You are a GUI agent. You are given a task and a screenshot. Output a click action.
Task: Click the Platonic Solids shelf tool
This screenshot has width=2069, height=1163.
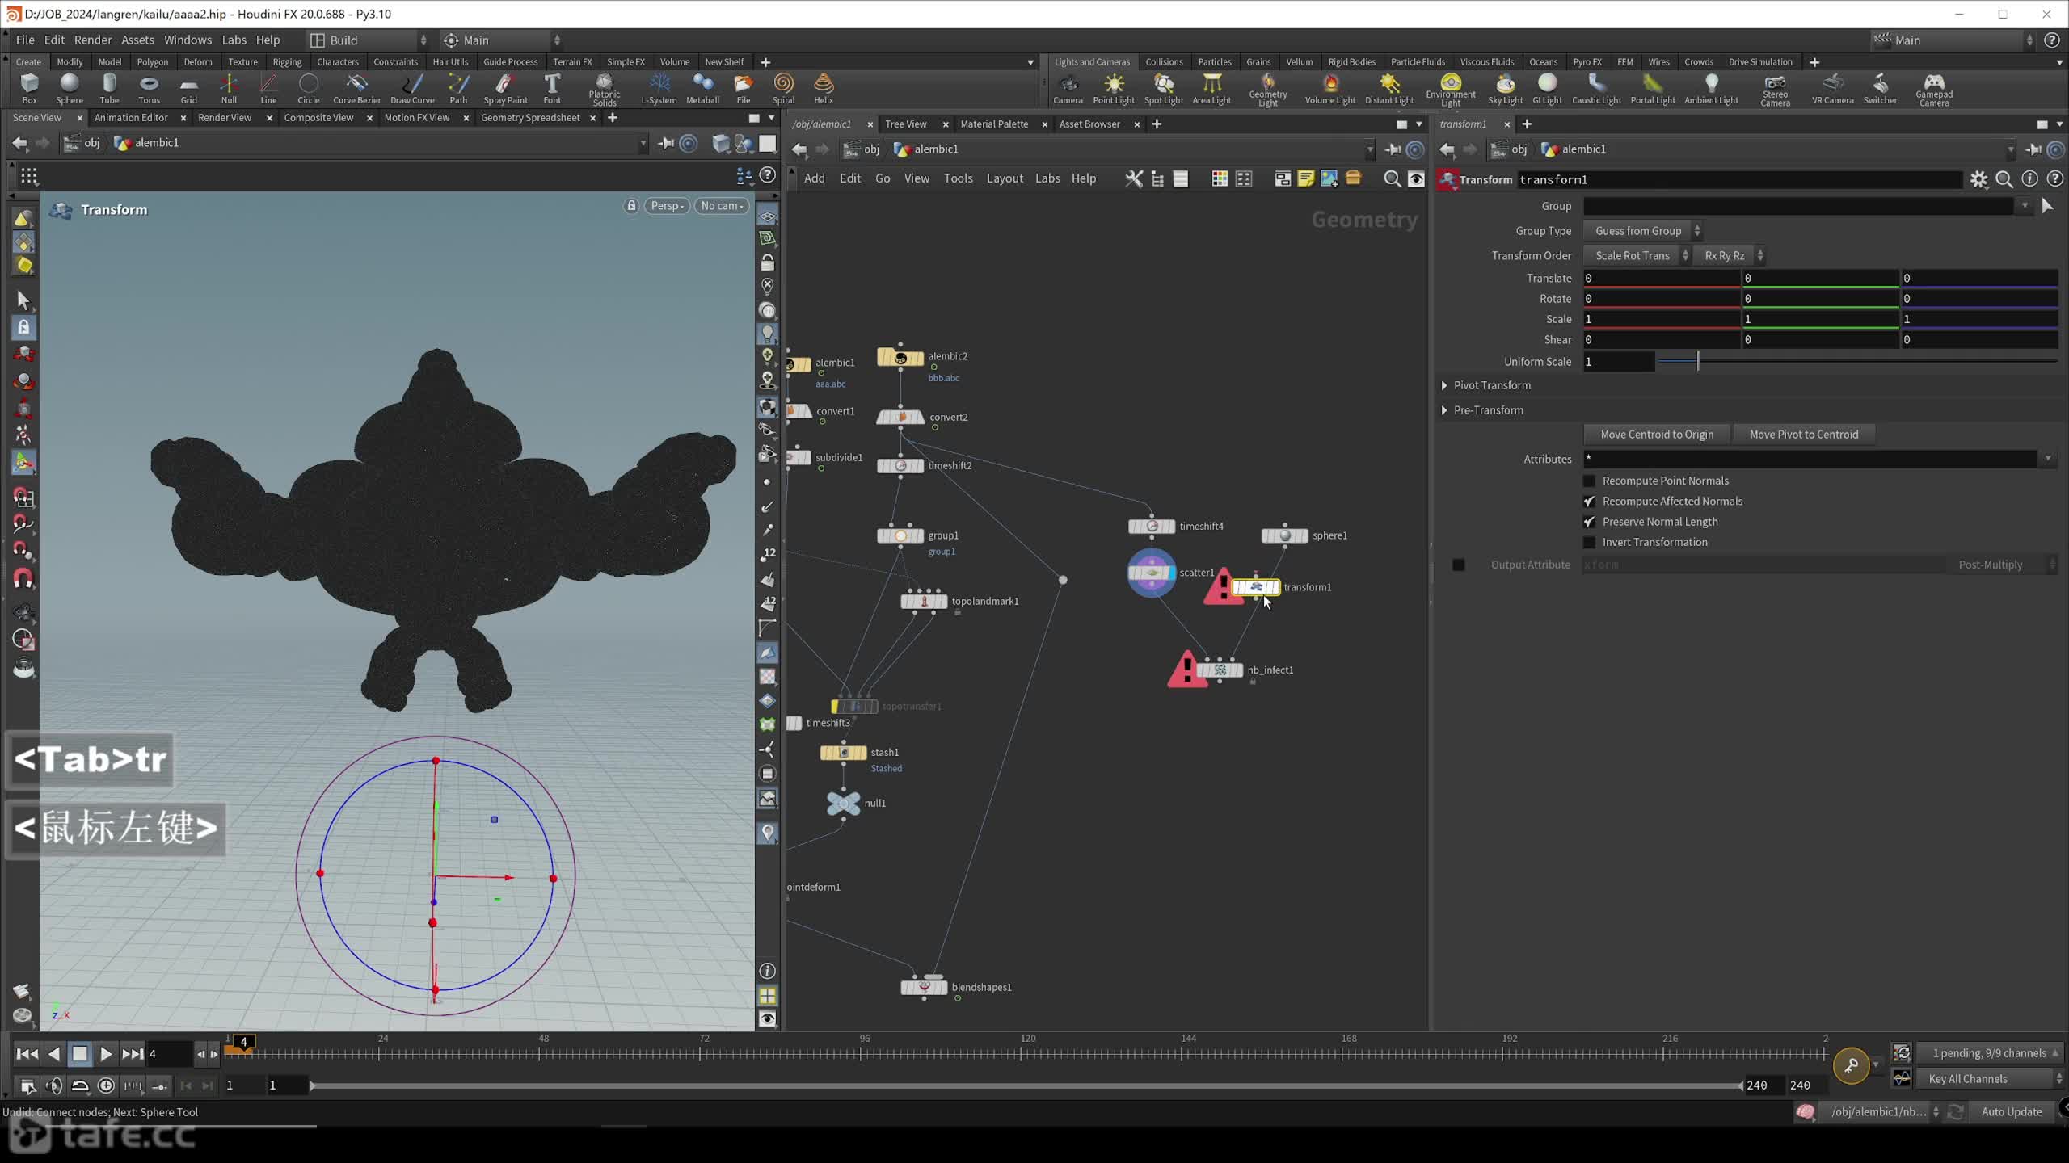point(604,89)
